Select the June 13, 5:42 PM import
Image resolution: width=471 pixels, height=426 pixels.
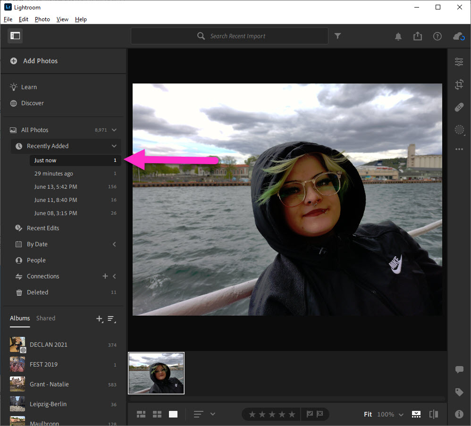click(76, 187)
